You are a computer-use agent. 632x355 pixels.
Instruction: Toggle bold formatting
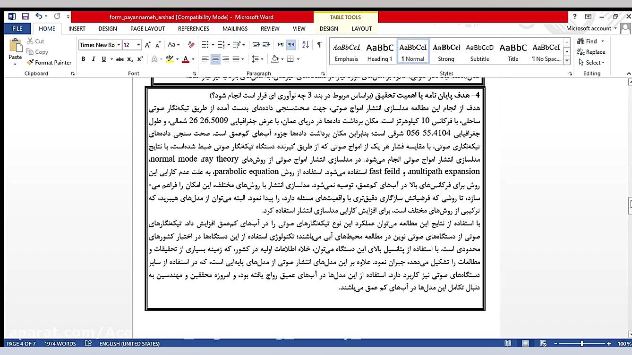83,59
